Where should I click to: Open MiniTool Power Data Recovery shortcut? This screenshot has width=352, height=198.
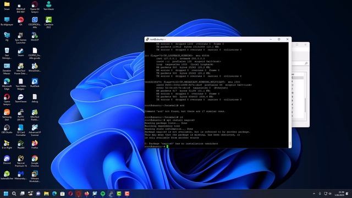pyautogui.click(x=21, y=69)
